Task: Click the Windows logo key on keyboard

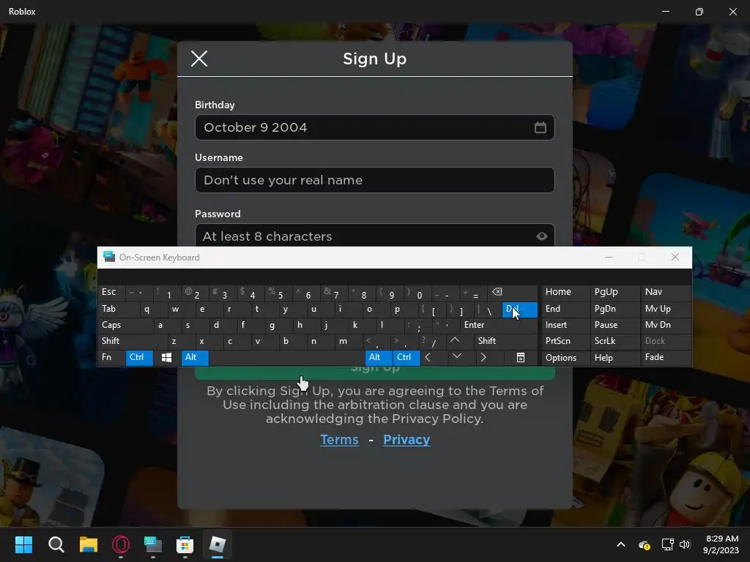Action: [x=166, y=357]
